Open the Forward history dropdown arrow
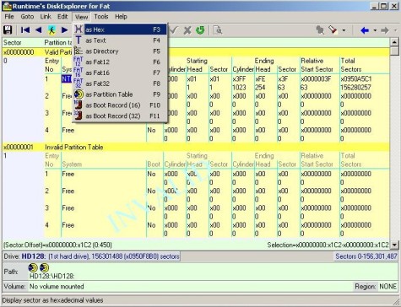The width and height of the screenshot is (401, 307). pyautogui.click(x=395, y=30)
